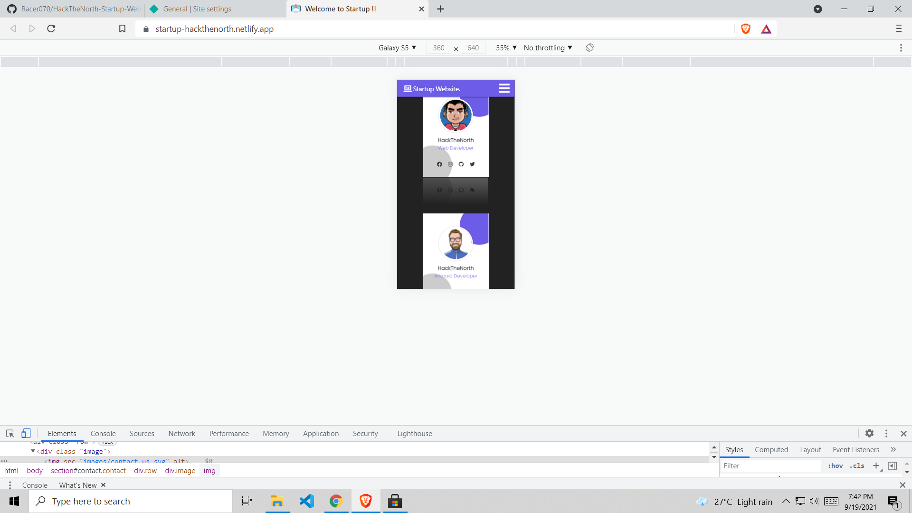Viewport: 912px width, 513px height.
Task: Open Visual Studio Code from taskbar
Action: [307, 501]
